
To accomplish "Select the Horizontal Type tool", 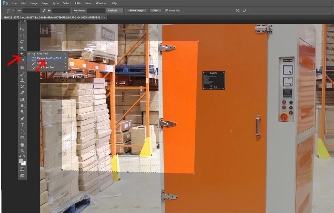I will coord(22,125).
